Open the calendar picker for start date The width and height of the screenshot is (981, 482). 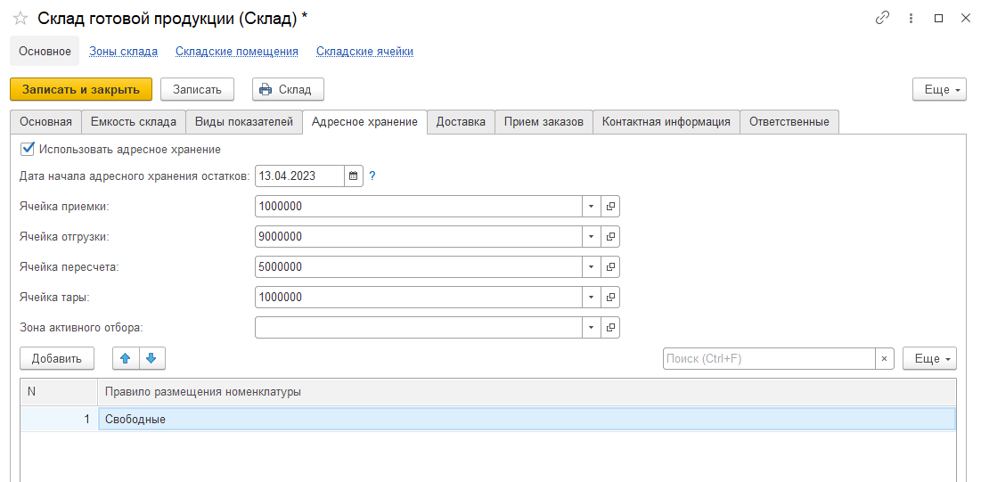pos(353,176)
